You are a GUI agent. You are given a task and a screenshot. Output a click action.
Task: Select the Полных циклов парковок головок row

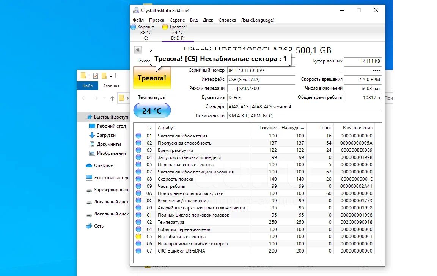tap(254, 215)
